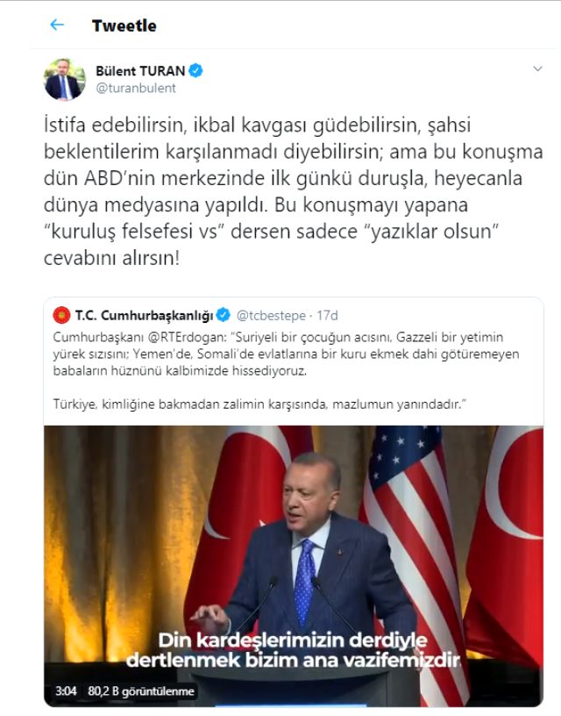Click the Bülent TURAN display name
The width and height of the screenshot is (561, 716).
140,71
